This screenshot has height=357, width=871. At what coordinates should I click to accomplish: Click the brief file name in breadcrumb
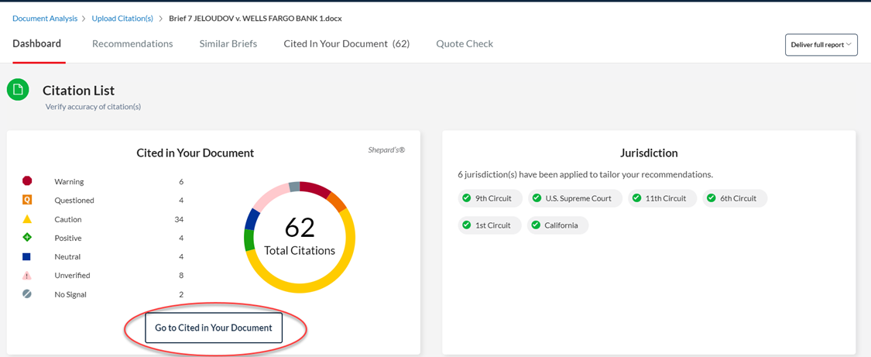coord(255,19)
